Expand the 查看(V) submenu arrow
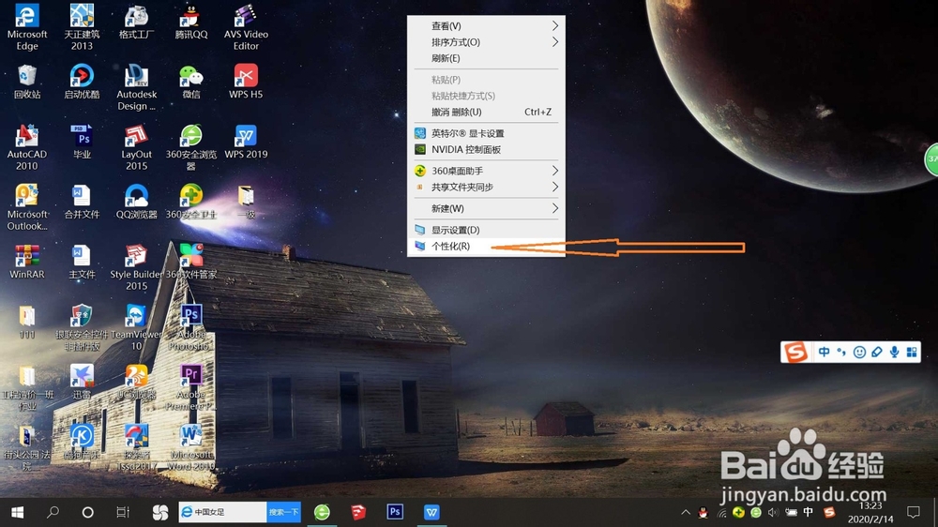 554,25
